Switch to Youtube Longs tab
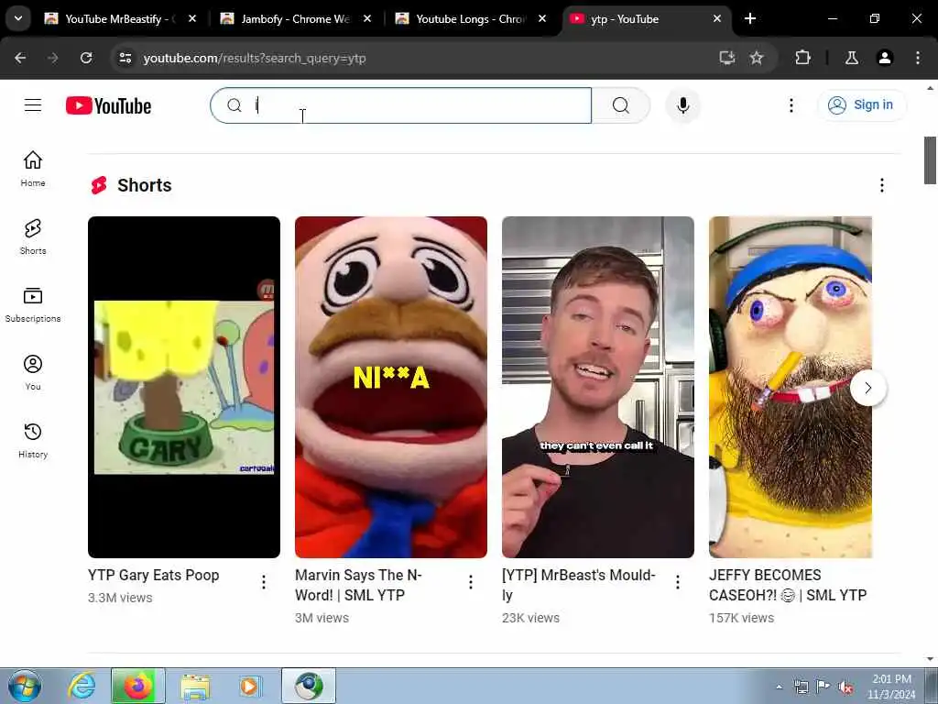Viewport: 938px width, 704px height. coord(470,18)
